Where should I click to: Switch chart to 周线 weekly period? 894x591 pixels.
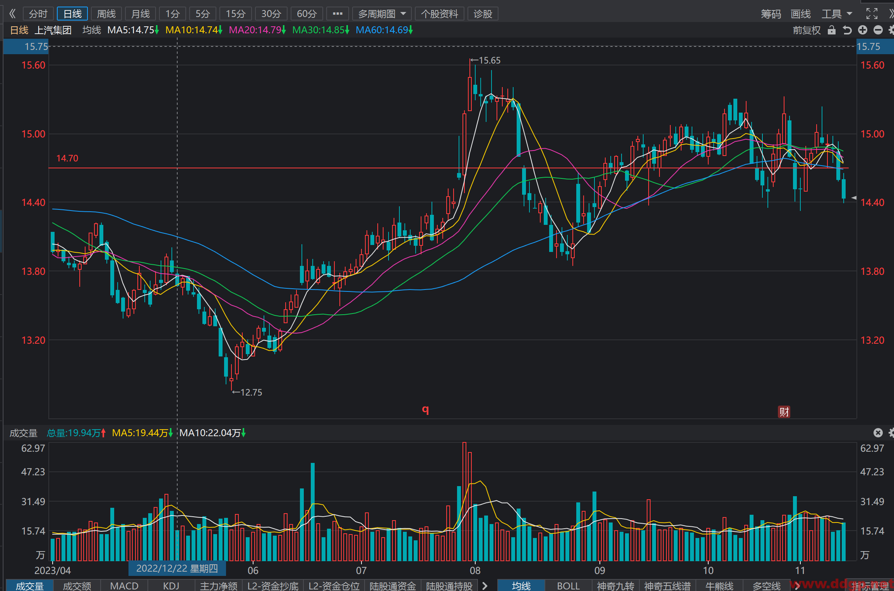106,14
